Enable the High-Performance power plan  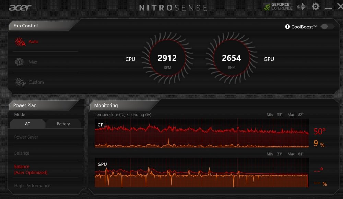32,186
